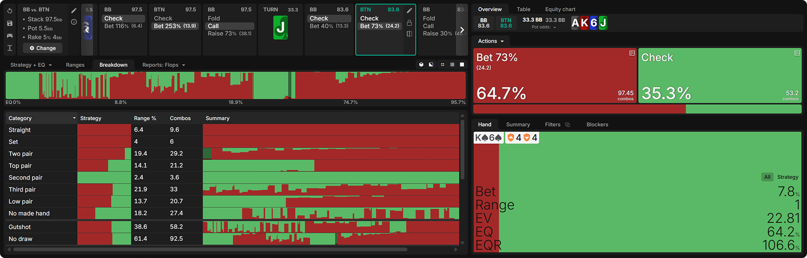807x258 pixels.
Task: Open the Actions dropdown
Action: (x=490, y=41)
